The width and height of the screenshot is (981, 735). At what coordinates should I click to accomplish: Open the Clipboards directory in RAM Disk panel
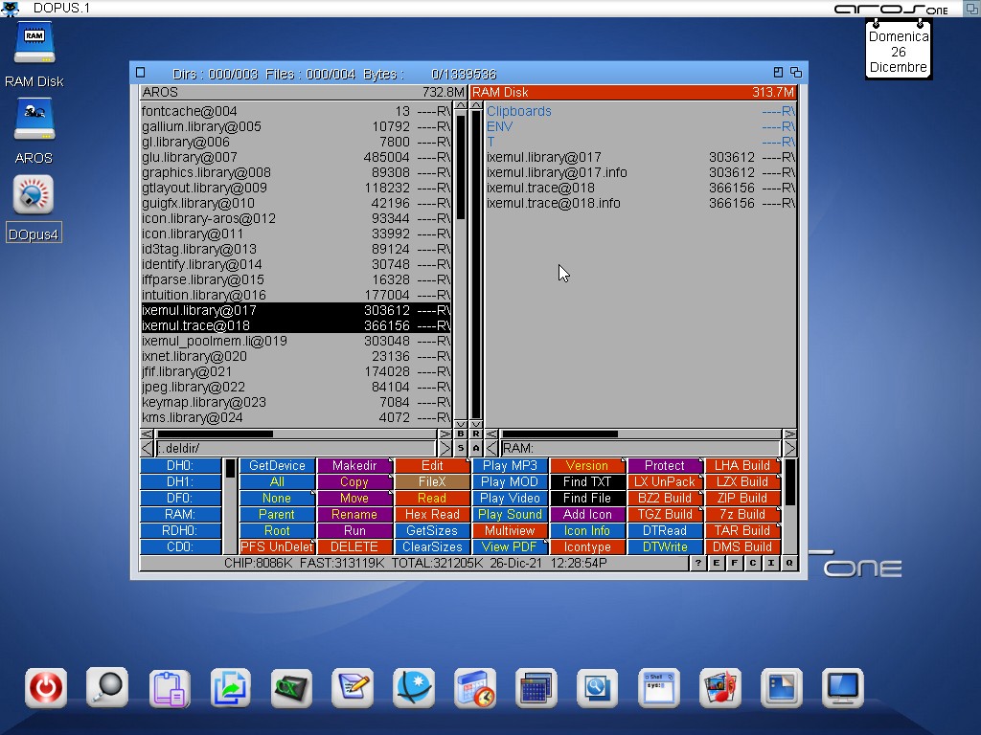point(519,111)
